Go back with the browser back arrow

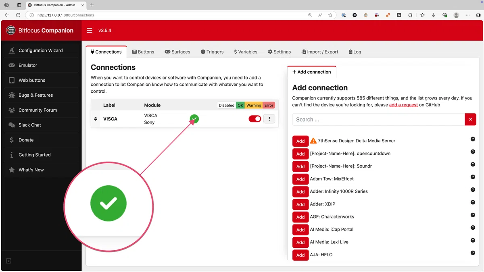[7, 15]
